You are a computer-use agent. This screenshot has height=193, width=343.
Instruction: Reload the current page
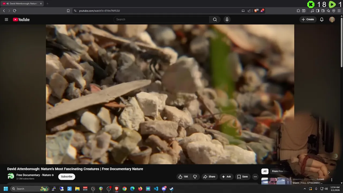point(14,11)
